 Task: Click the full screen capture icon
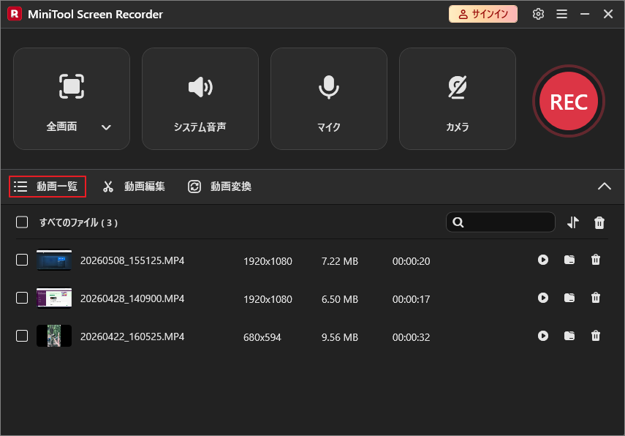click(x=72, y=86)
